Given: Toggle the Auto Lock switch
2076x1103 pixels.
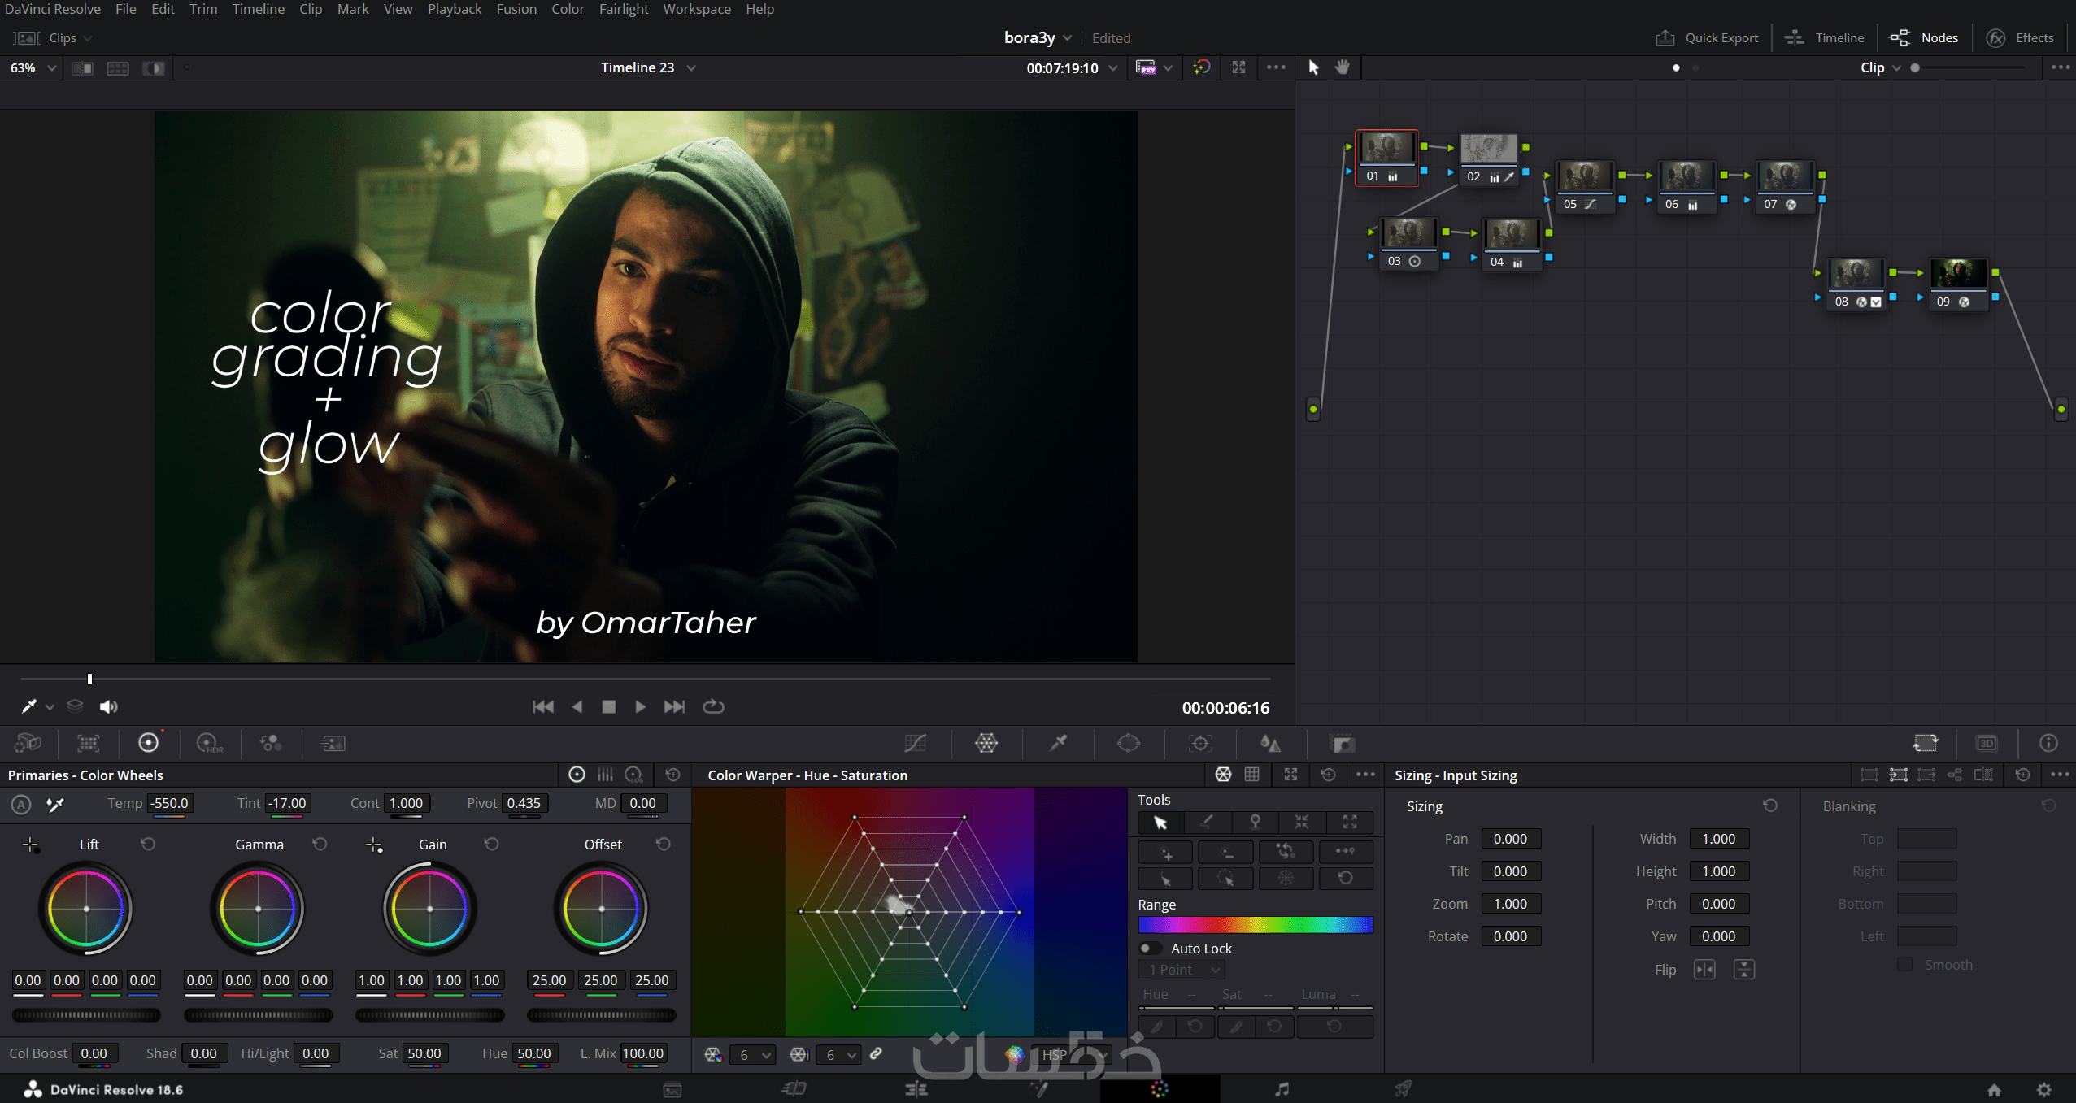Looking at the screenshot, I should click(x=1150, y=949).
